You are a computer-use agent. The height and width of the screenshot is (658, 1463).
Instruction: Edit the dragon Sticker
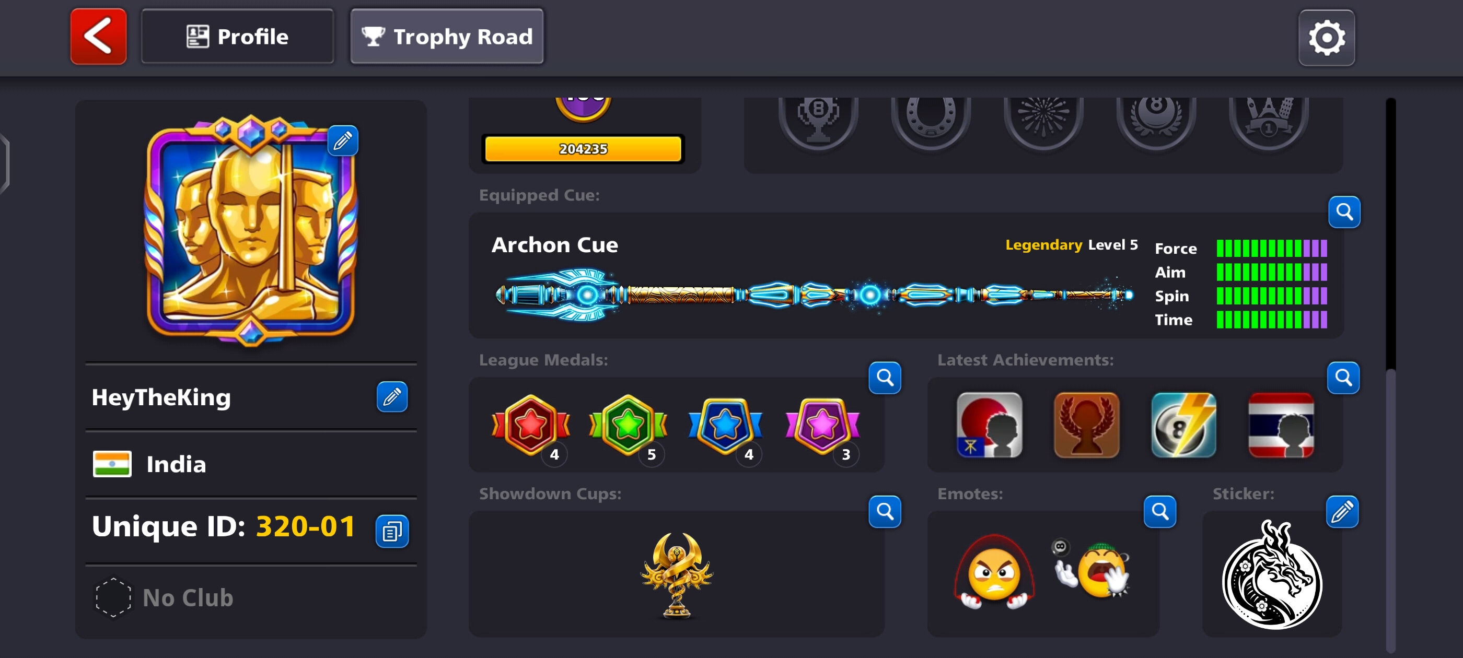pos(1342,512)
